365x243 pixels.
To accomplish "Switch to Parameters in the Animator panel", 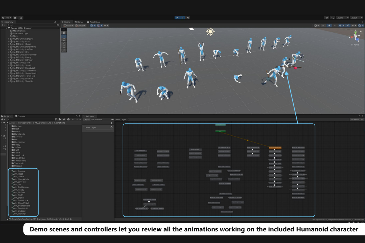I will (97, 120).
